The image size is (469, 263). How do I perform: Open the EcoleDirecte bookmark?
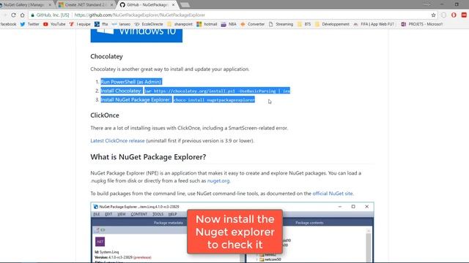tap(149, 24)
